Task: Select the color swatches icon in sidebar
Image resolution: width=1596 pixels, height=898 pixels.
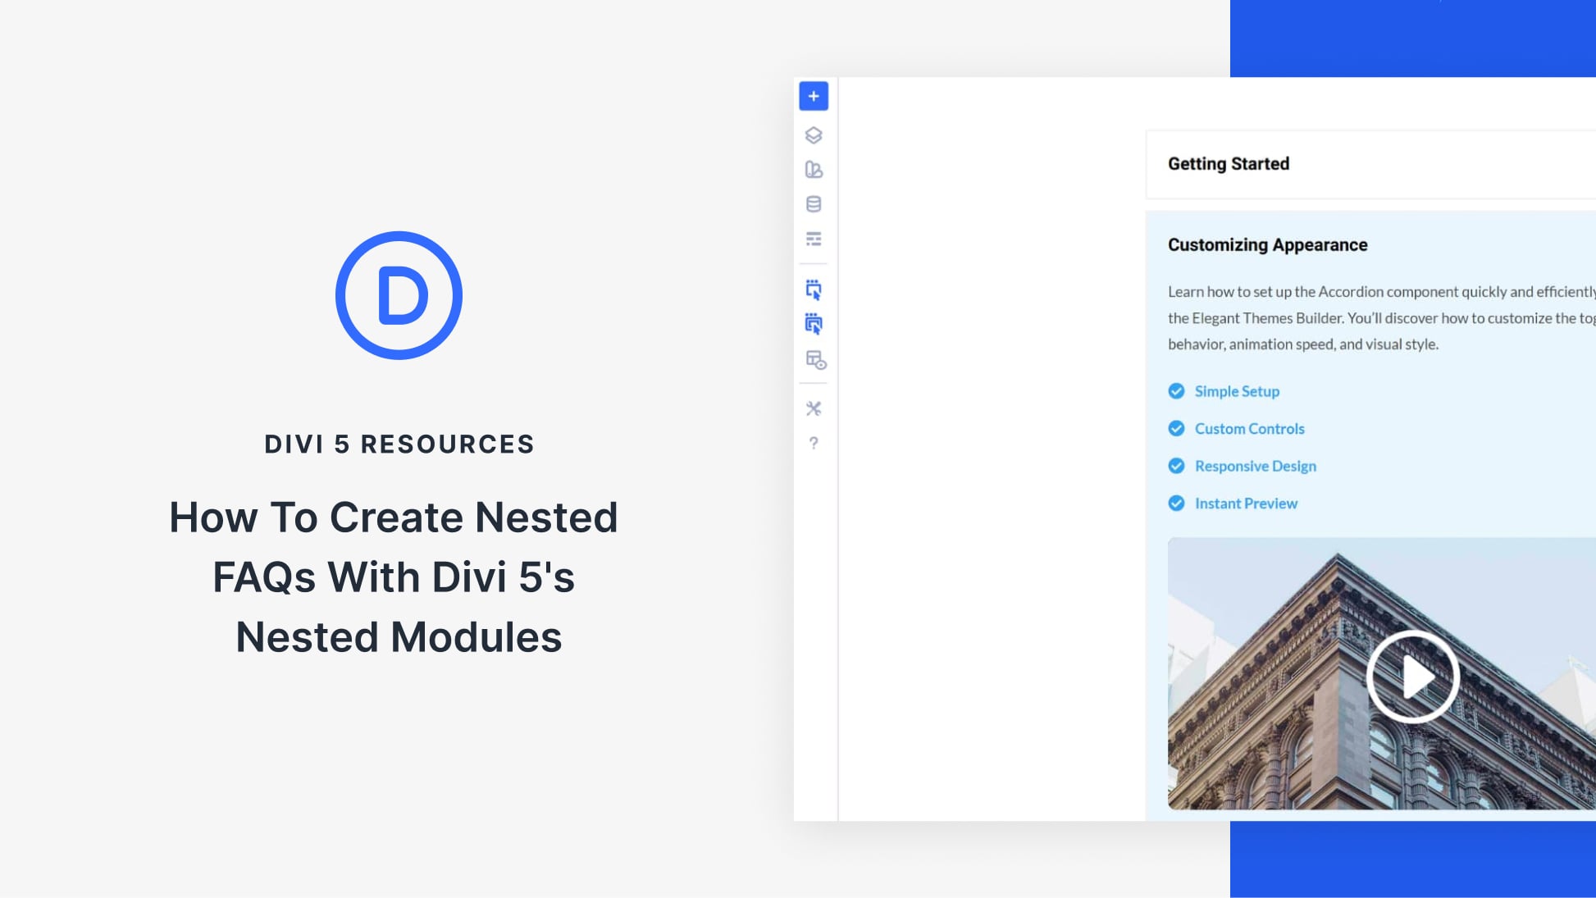Action: (813, 171)
